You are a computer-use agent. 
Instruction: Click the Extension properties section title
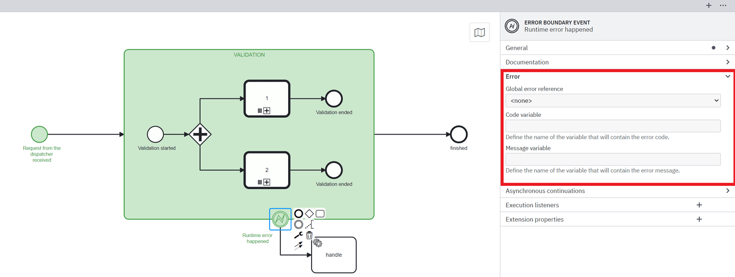[534, 219]
